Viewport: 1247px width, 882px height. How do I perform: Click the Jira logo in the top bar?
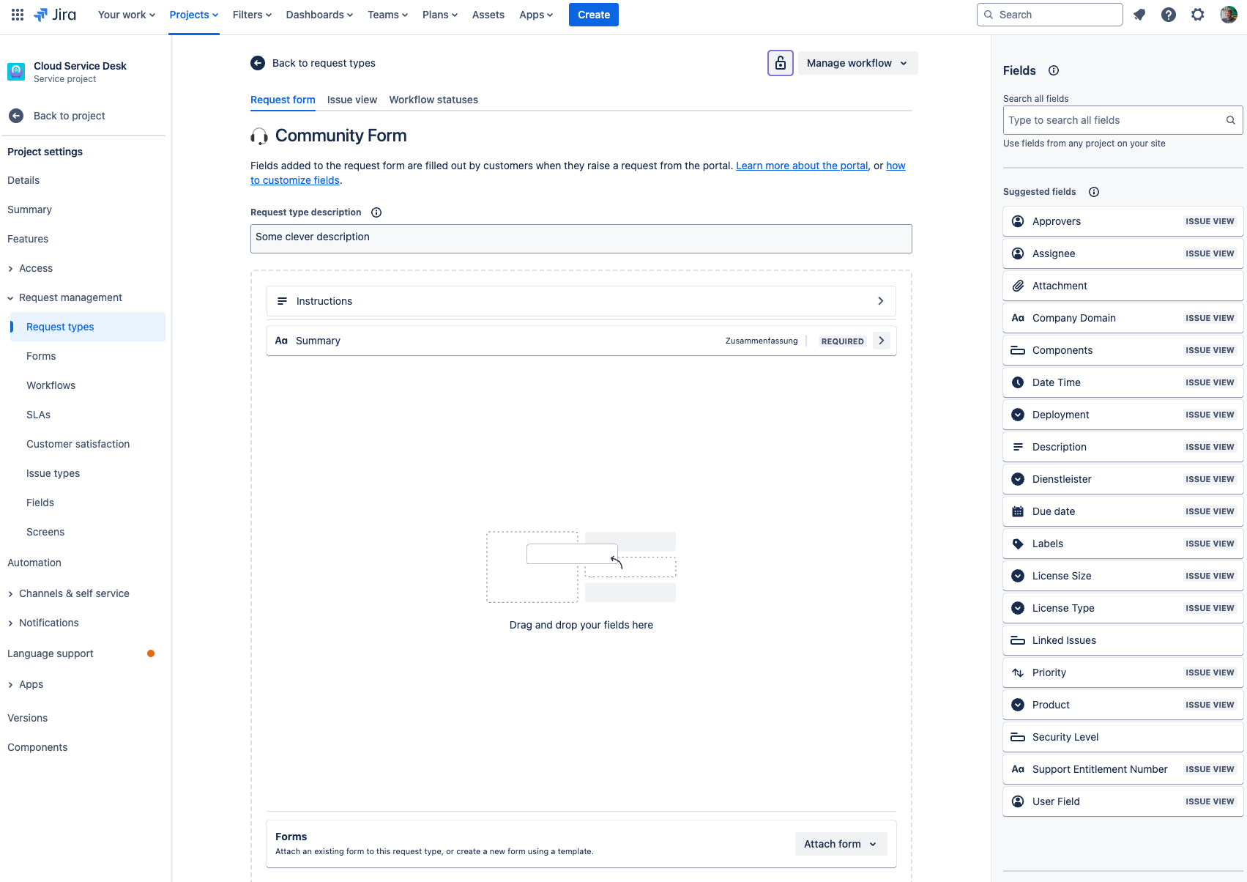(55, 14)
